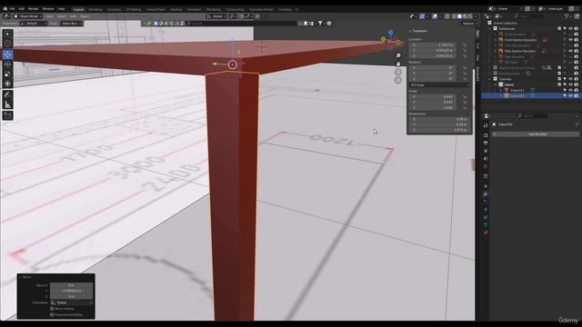Open the Modifiers properties tab

coord(486,193)
